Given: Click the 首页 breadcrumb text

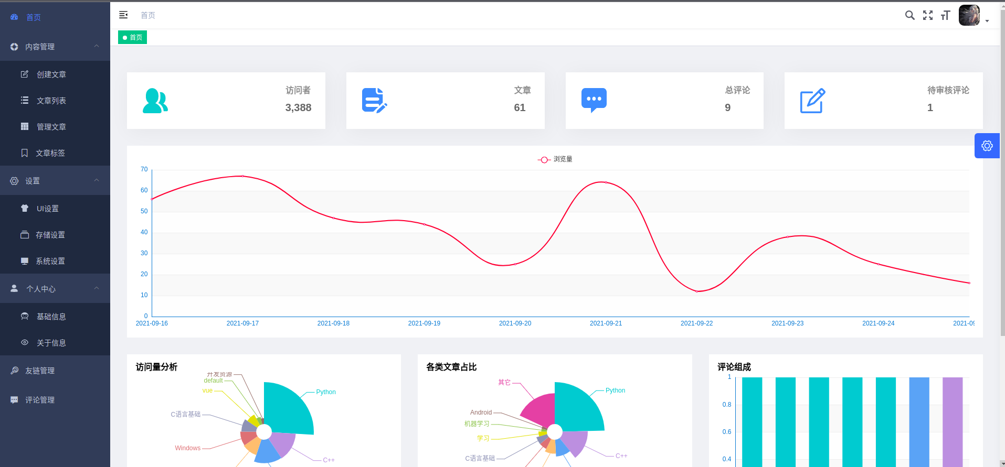Looking at the screenshot, I should [x=148, y=15].
